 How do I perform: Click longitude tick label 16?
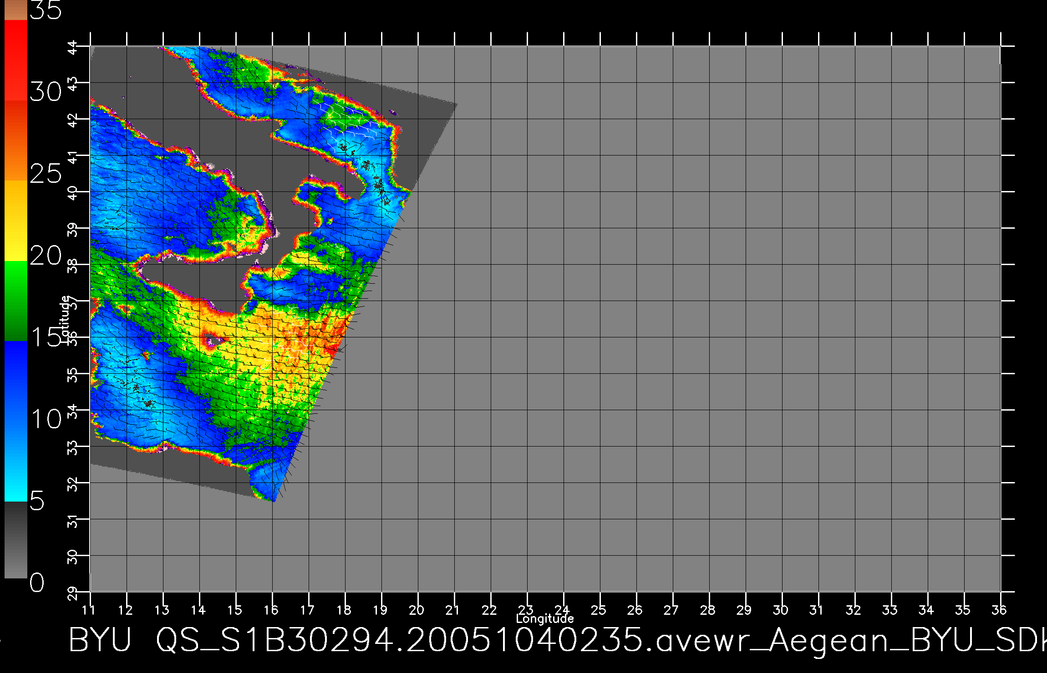(x=271, y=609)
